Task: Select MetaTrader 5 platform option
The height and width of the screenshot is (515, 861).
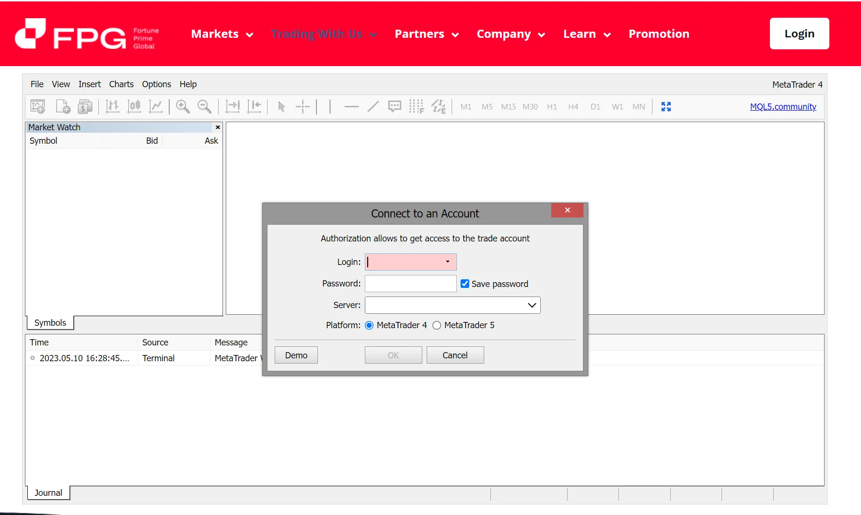Action: point(437,325)
